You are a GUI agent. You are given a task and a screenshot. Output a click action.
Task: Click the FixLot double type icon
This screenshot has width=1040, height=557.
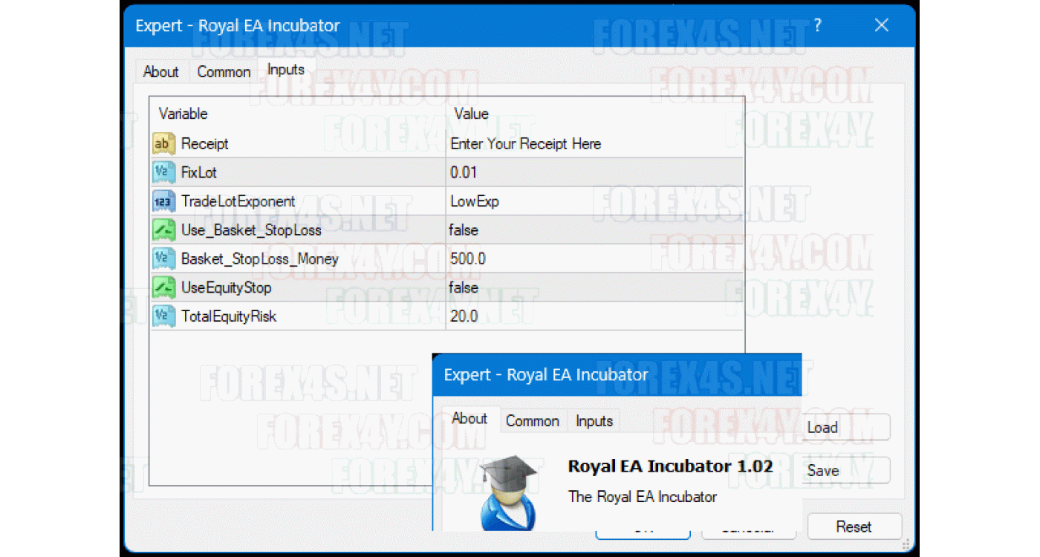(163, 172)
